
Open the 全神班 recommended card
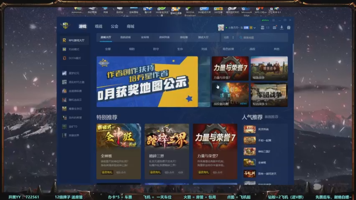click(118, 151)
